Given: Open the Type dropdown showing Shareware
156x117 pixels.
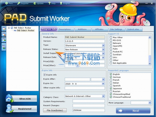Looking at the screenshot, I should click(x=103, y=45).
